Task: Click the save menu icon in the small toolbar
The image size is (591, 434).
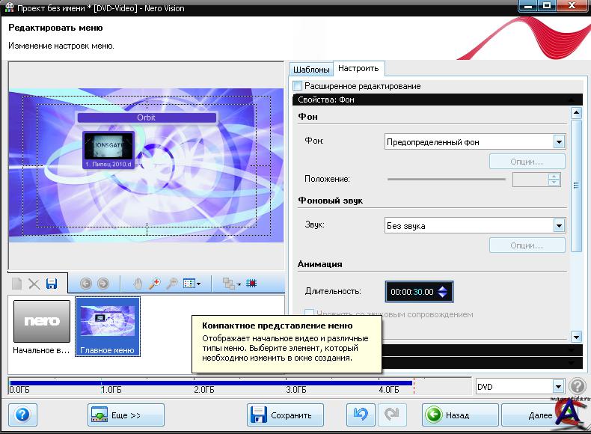Action: tap(52, 284)
